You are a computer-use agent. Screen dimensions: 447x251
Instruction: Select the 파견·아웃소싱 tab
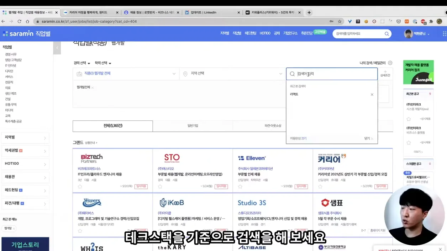tap(273, 126)
